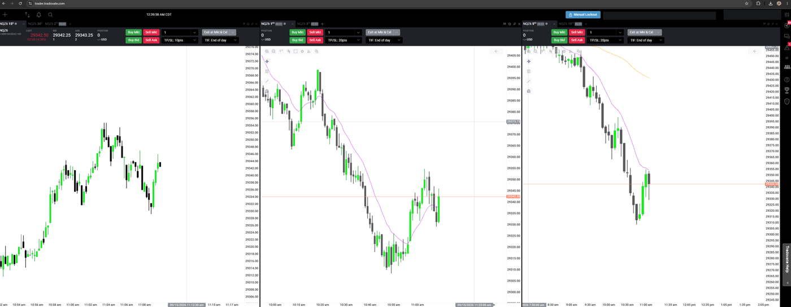The image size is (791, 307).
Task: Click the quantity field in the right panel
Action: (x=602, y=33)
